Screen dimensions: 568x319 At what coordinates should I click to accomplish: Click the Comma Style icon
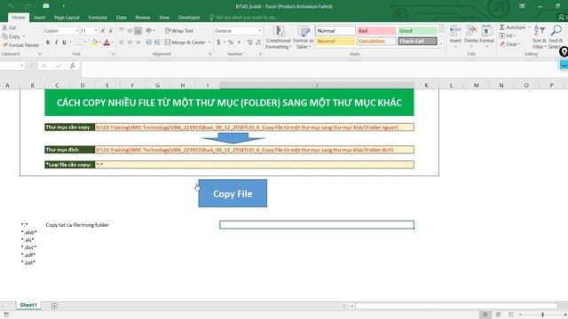(x=239, y=43)
